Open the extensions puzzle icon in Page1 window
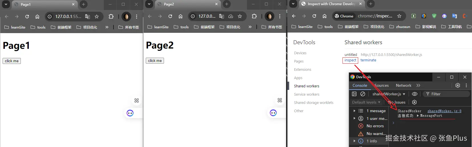Viewport: 472px width, 147px height. pos(111,17)
